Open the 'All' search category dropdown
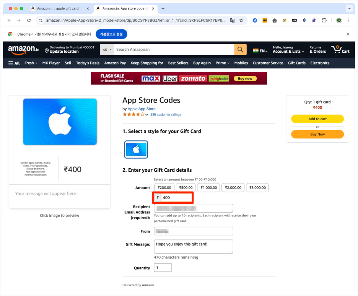Viewport: 358px width, 296px height. (107, 49)
